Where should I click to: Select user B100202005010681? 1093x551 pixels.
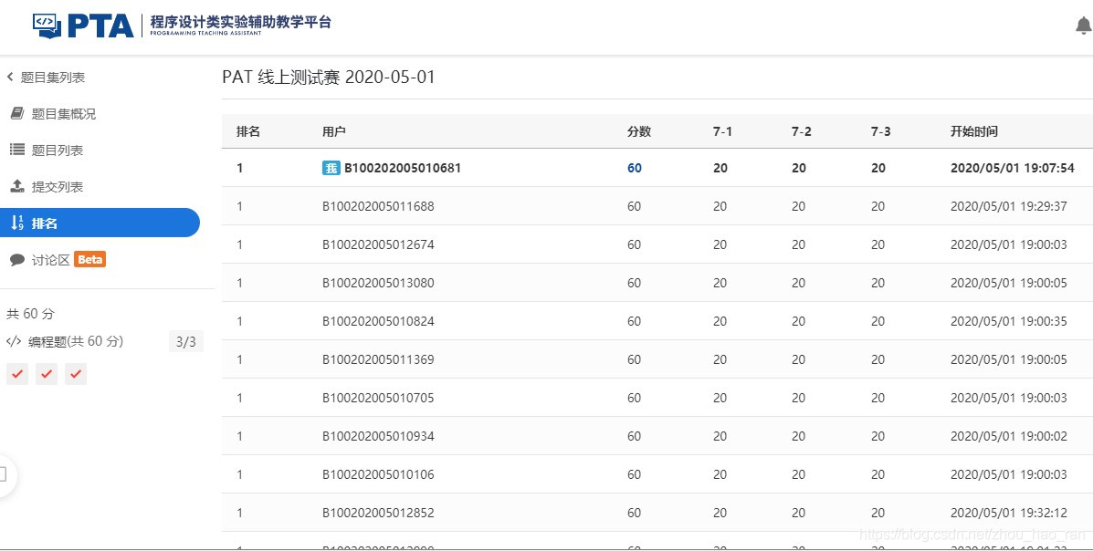click(x=402, y=168)
